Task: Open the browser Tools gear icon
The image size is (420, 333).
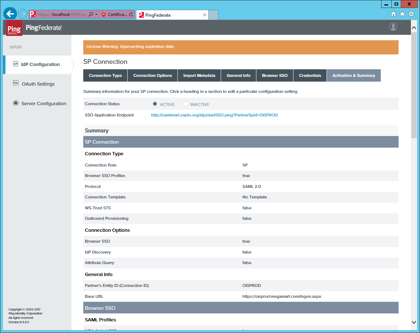Action: coord(411,14)
